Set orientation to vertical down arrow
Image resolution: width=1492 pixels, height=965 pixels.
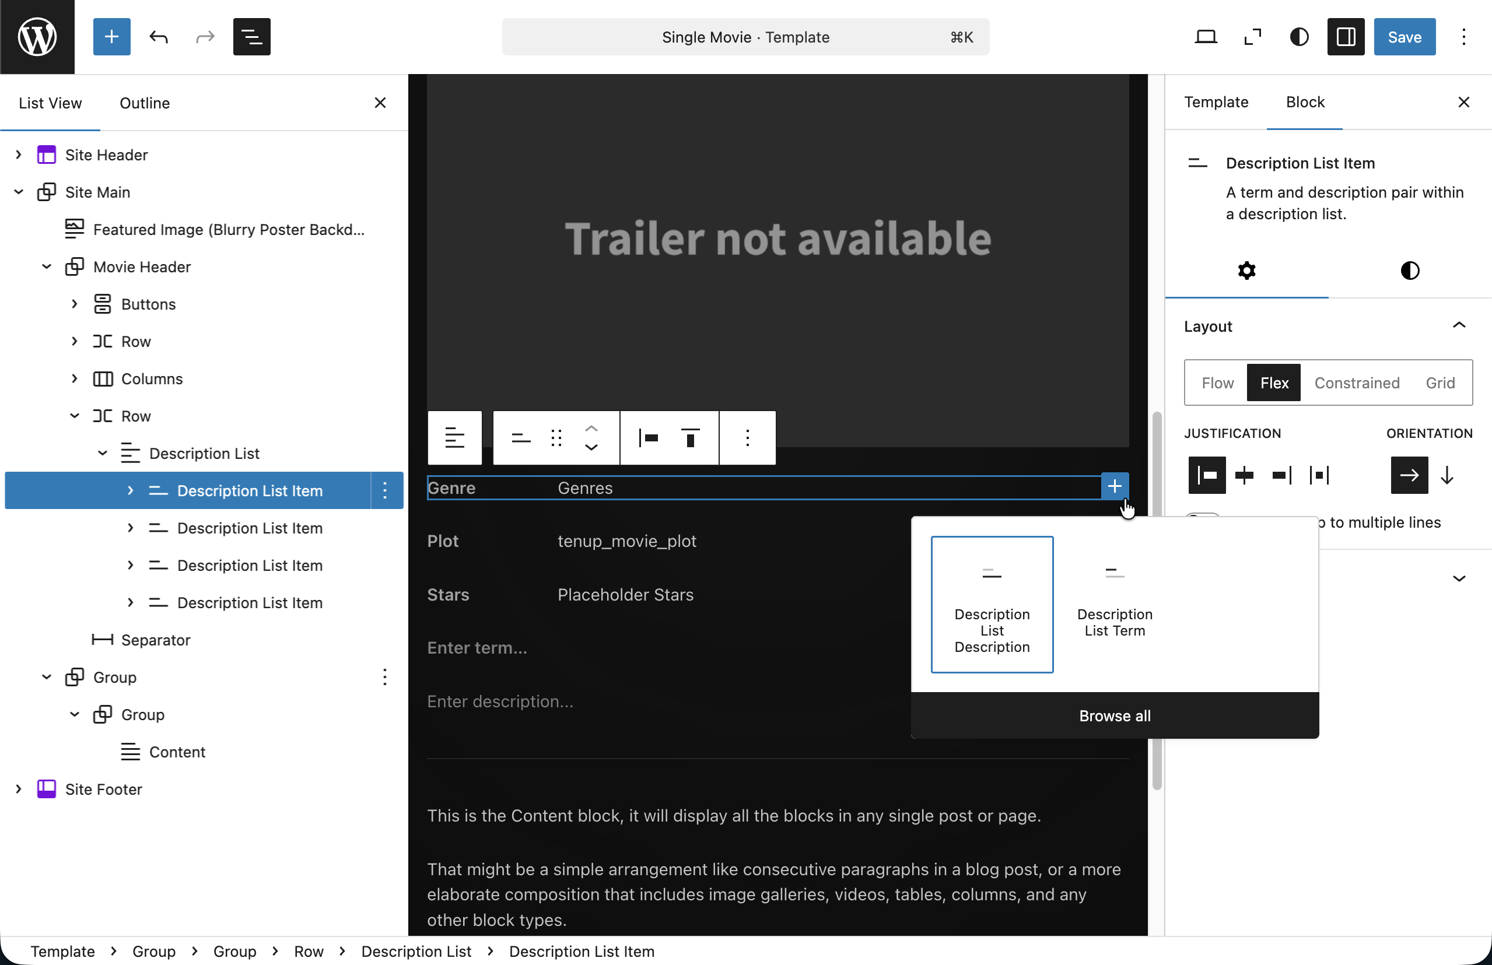(1447, 476)
